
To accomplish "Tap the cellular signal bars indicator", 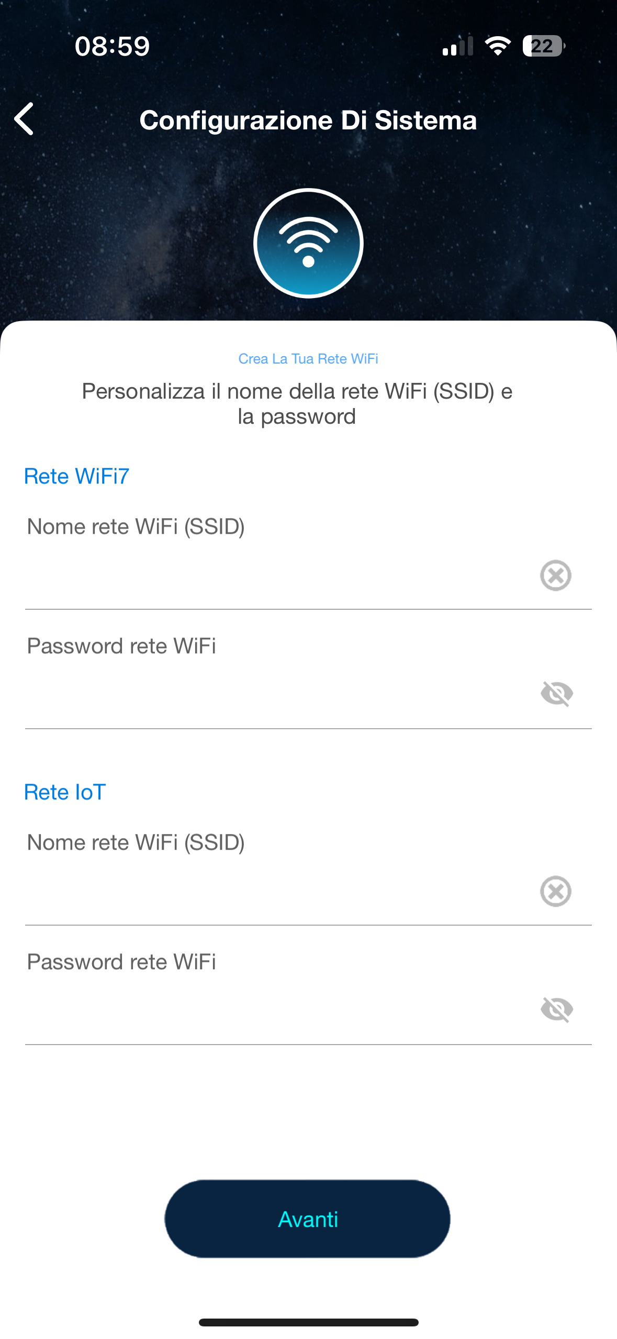I will (457, 46).
